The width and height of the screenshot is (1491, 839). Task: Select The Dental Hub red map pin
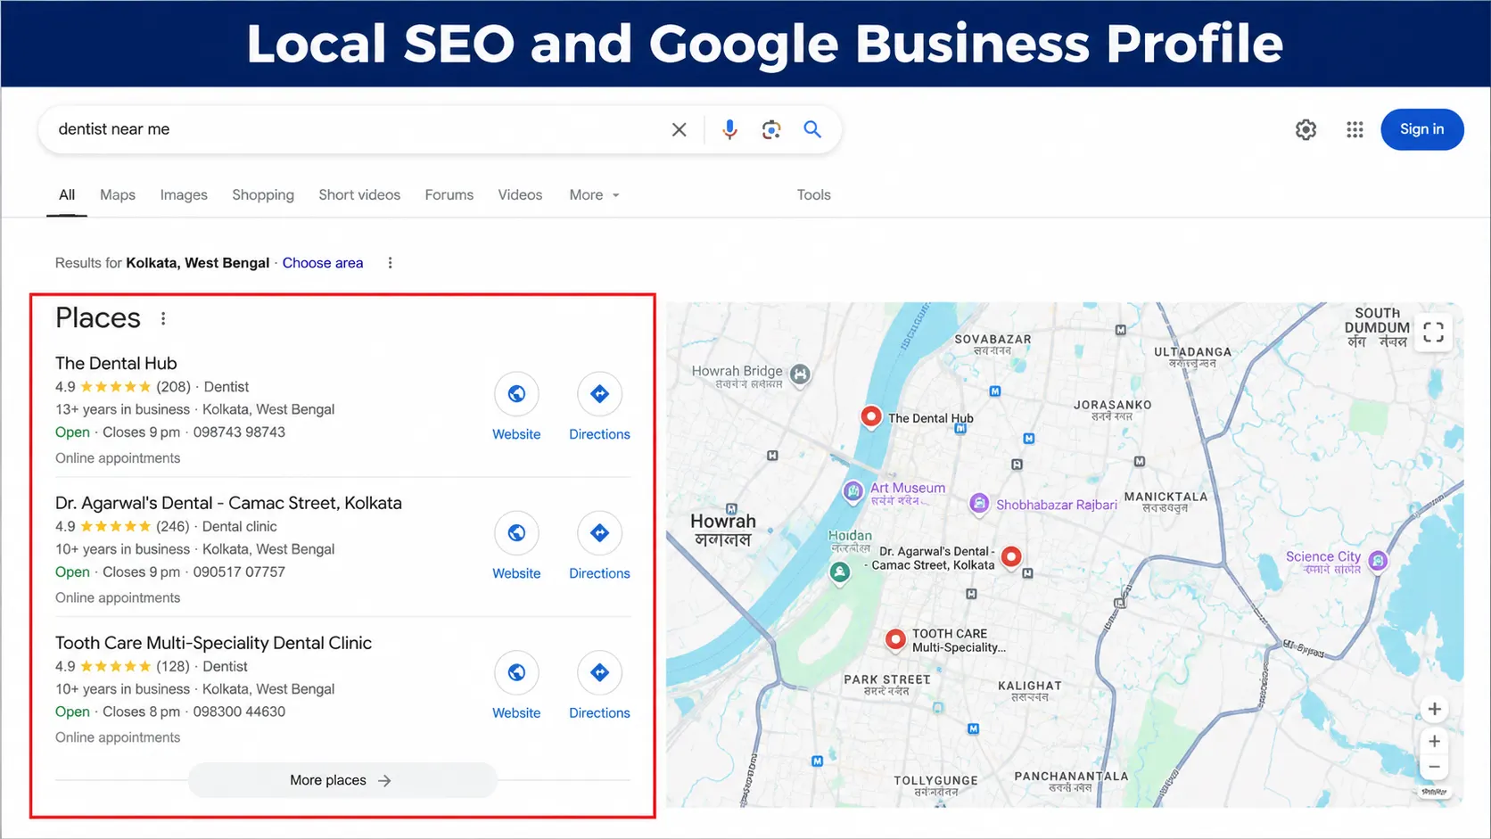tap(871, 416)
